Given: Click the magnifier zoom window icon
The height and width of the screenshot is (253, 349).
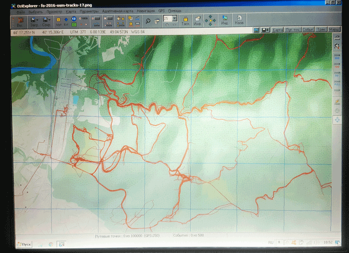Looking at the screenshot, I should pyautogui.click(x=148, y=20).
